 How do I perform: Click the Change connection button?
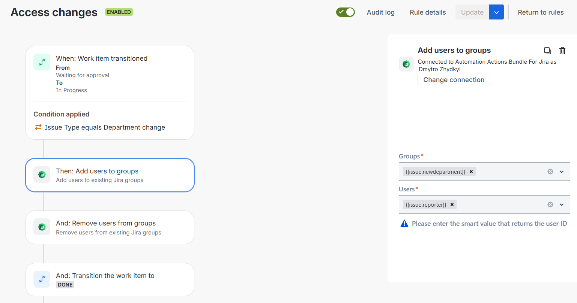454,79
